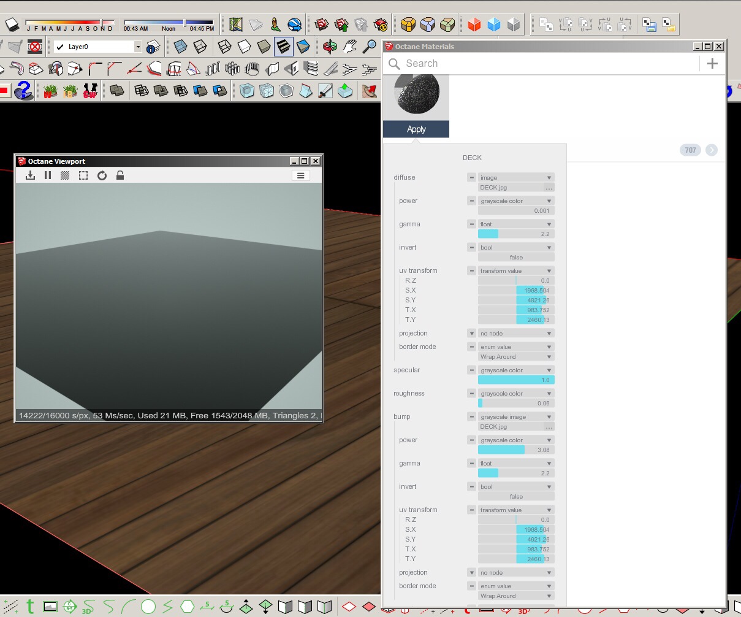741x617 pixels.
Task: Collapse the roughness node with minus button
Action: point(471,394)
